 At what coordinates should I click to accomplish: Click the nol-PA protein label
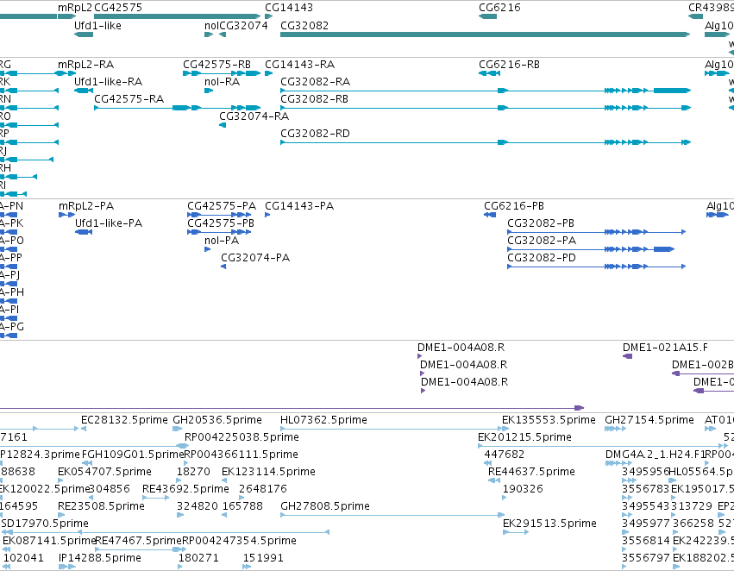222,241
